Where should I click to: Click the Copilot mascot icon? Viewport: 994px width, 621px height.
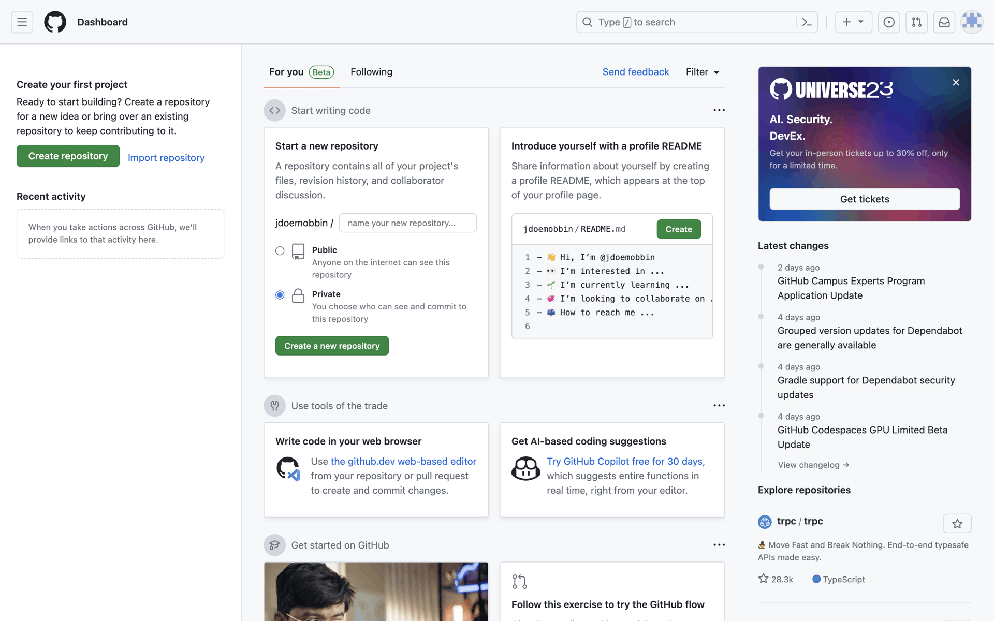[526, 469]
